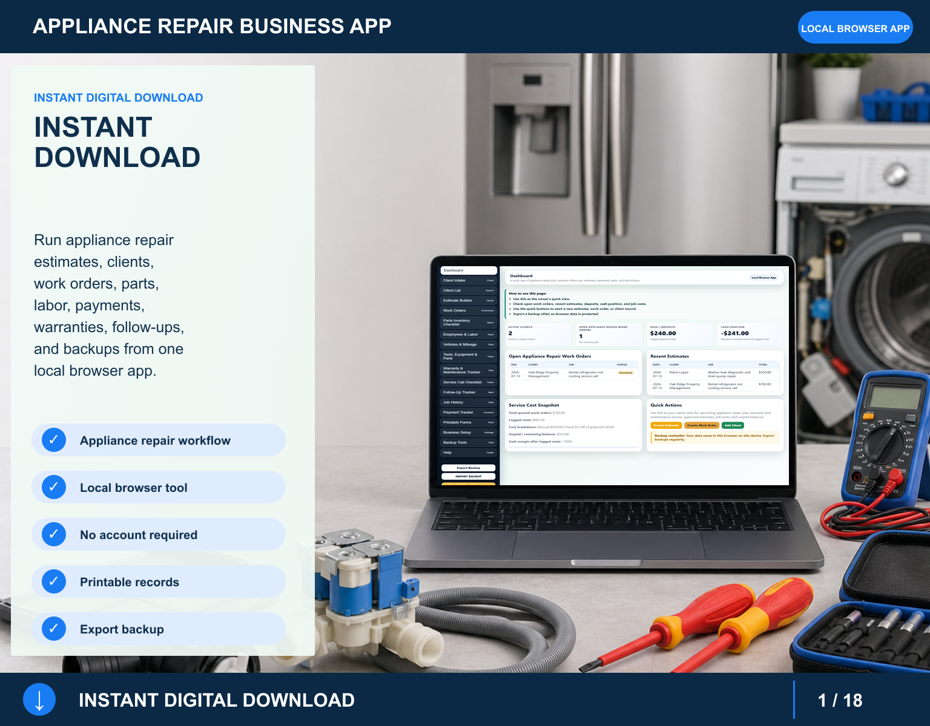Viewport: 930px width, 726px height.
Task: Open Client Intake in the sidebar
Action: click(469, 280)
